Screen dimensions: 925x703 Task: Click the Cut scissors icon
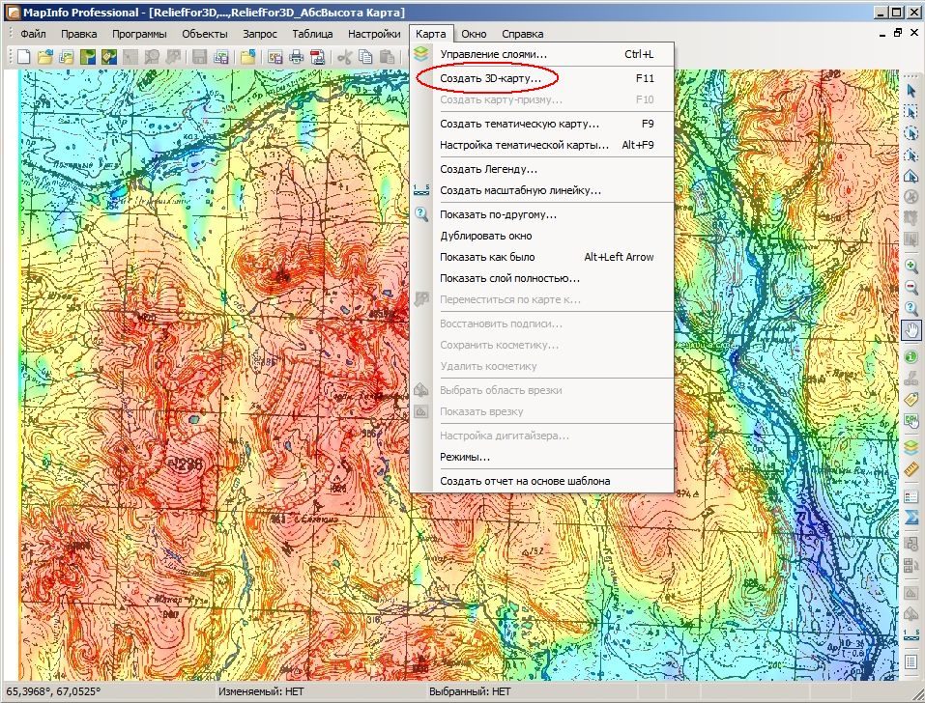[x=344, y=57]
